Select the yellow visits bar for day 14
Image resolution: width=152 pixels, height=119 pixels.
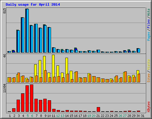point(66,70)
